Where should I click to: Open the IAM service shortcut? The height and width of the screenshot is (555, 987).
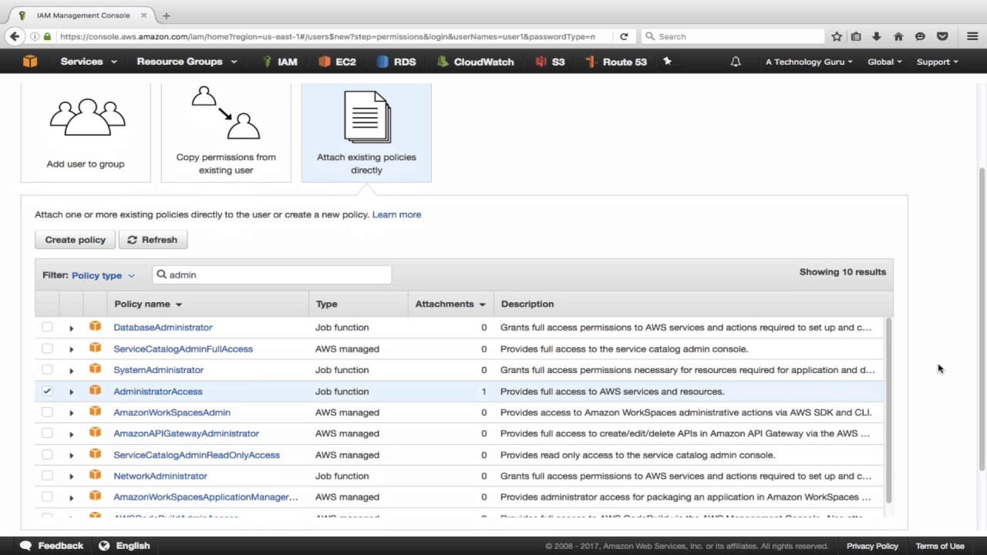tap(279, 62)
